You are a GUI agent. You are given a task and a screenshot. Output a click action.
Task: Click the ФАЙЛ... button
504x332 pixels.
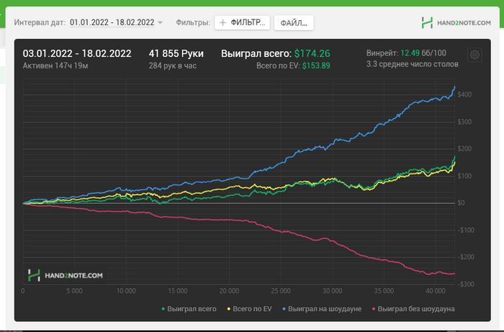pyautogui.click(x=294, y=23)
